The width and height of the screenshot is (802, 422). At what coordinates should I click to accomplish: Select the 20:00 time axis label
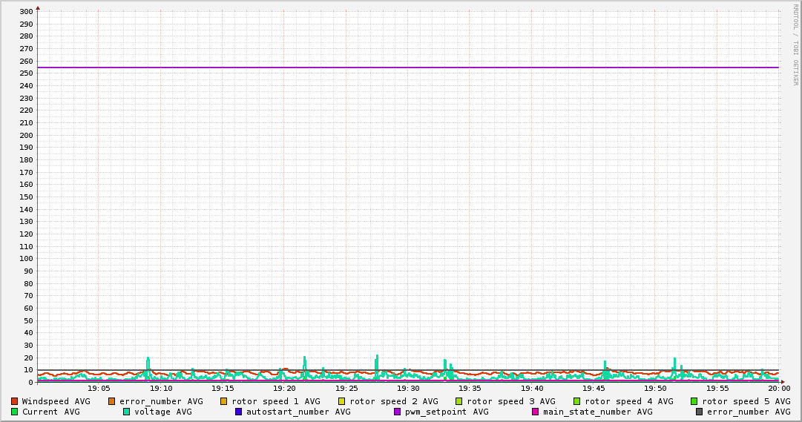point(778,389)
